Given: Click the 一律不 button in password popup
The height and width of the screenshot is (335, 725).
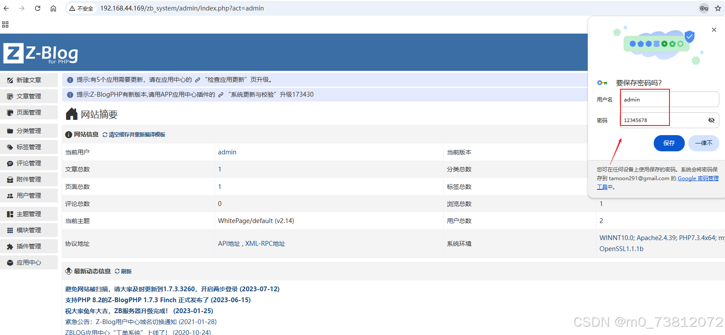Looking at the screenshot, I should tap(704, 143).
